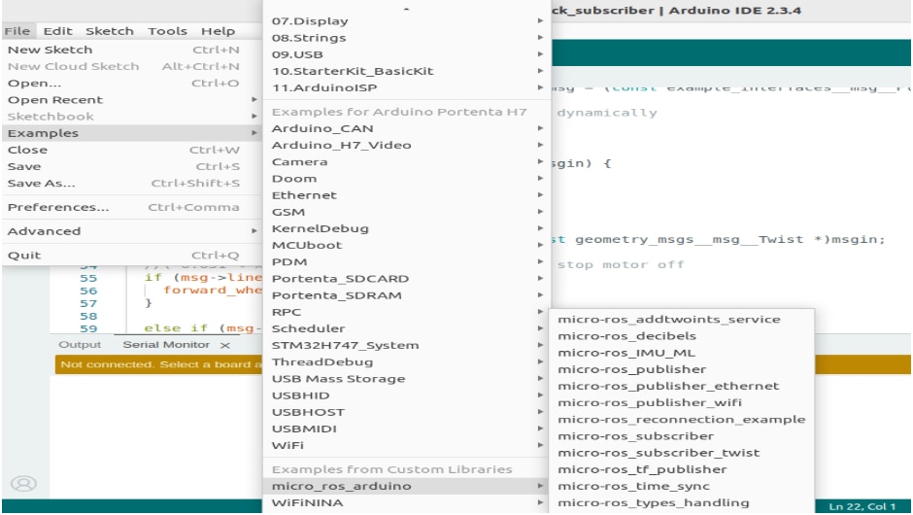Open micro-ros_publisher_wifi example
Image resolution: width=913 pixels, height=515 pixels.
(x=681, y=402)
